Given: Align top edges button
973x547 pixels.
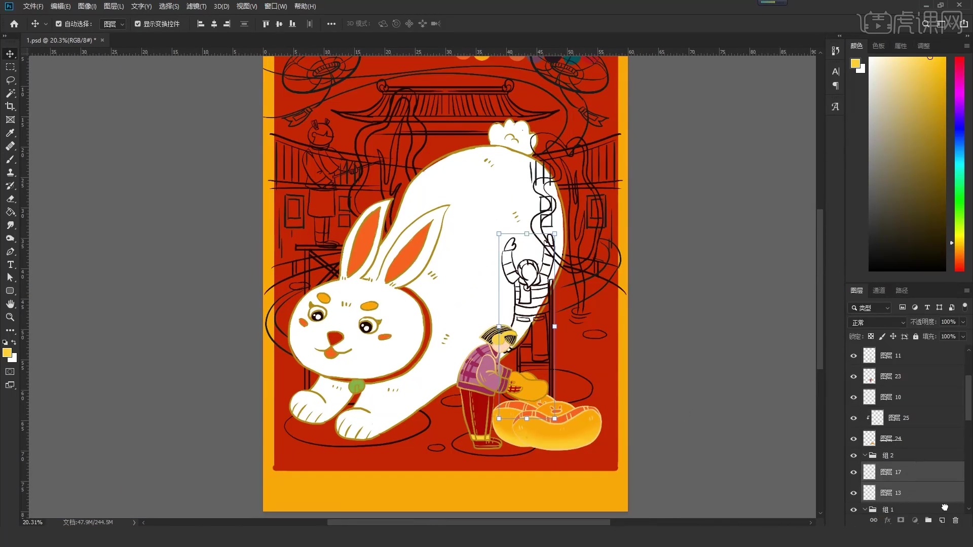Looking at the screenshot, I should point(266,24).
